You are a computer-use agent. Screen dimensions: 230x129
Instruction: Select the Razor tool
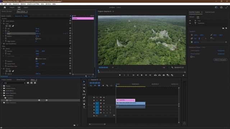point(84,91)
